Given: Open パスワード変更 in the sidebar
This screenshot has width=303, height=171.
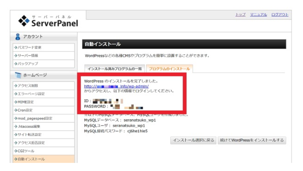Looking at the screenshot, I should coord(44,47).
